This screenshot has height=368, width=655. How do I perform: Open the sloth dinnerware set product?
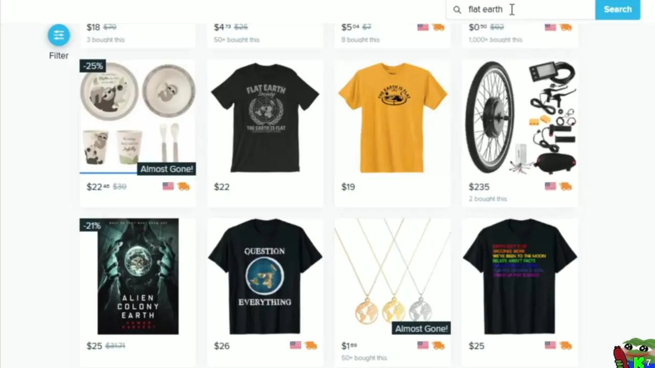click(x=138, y=117)
